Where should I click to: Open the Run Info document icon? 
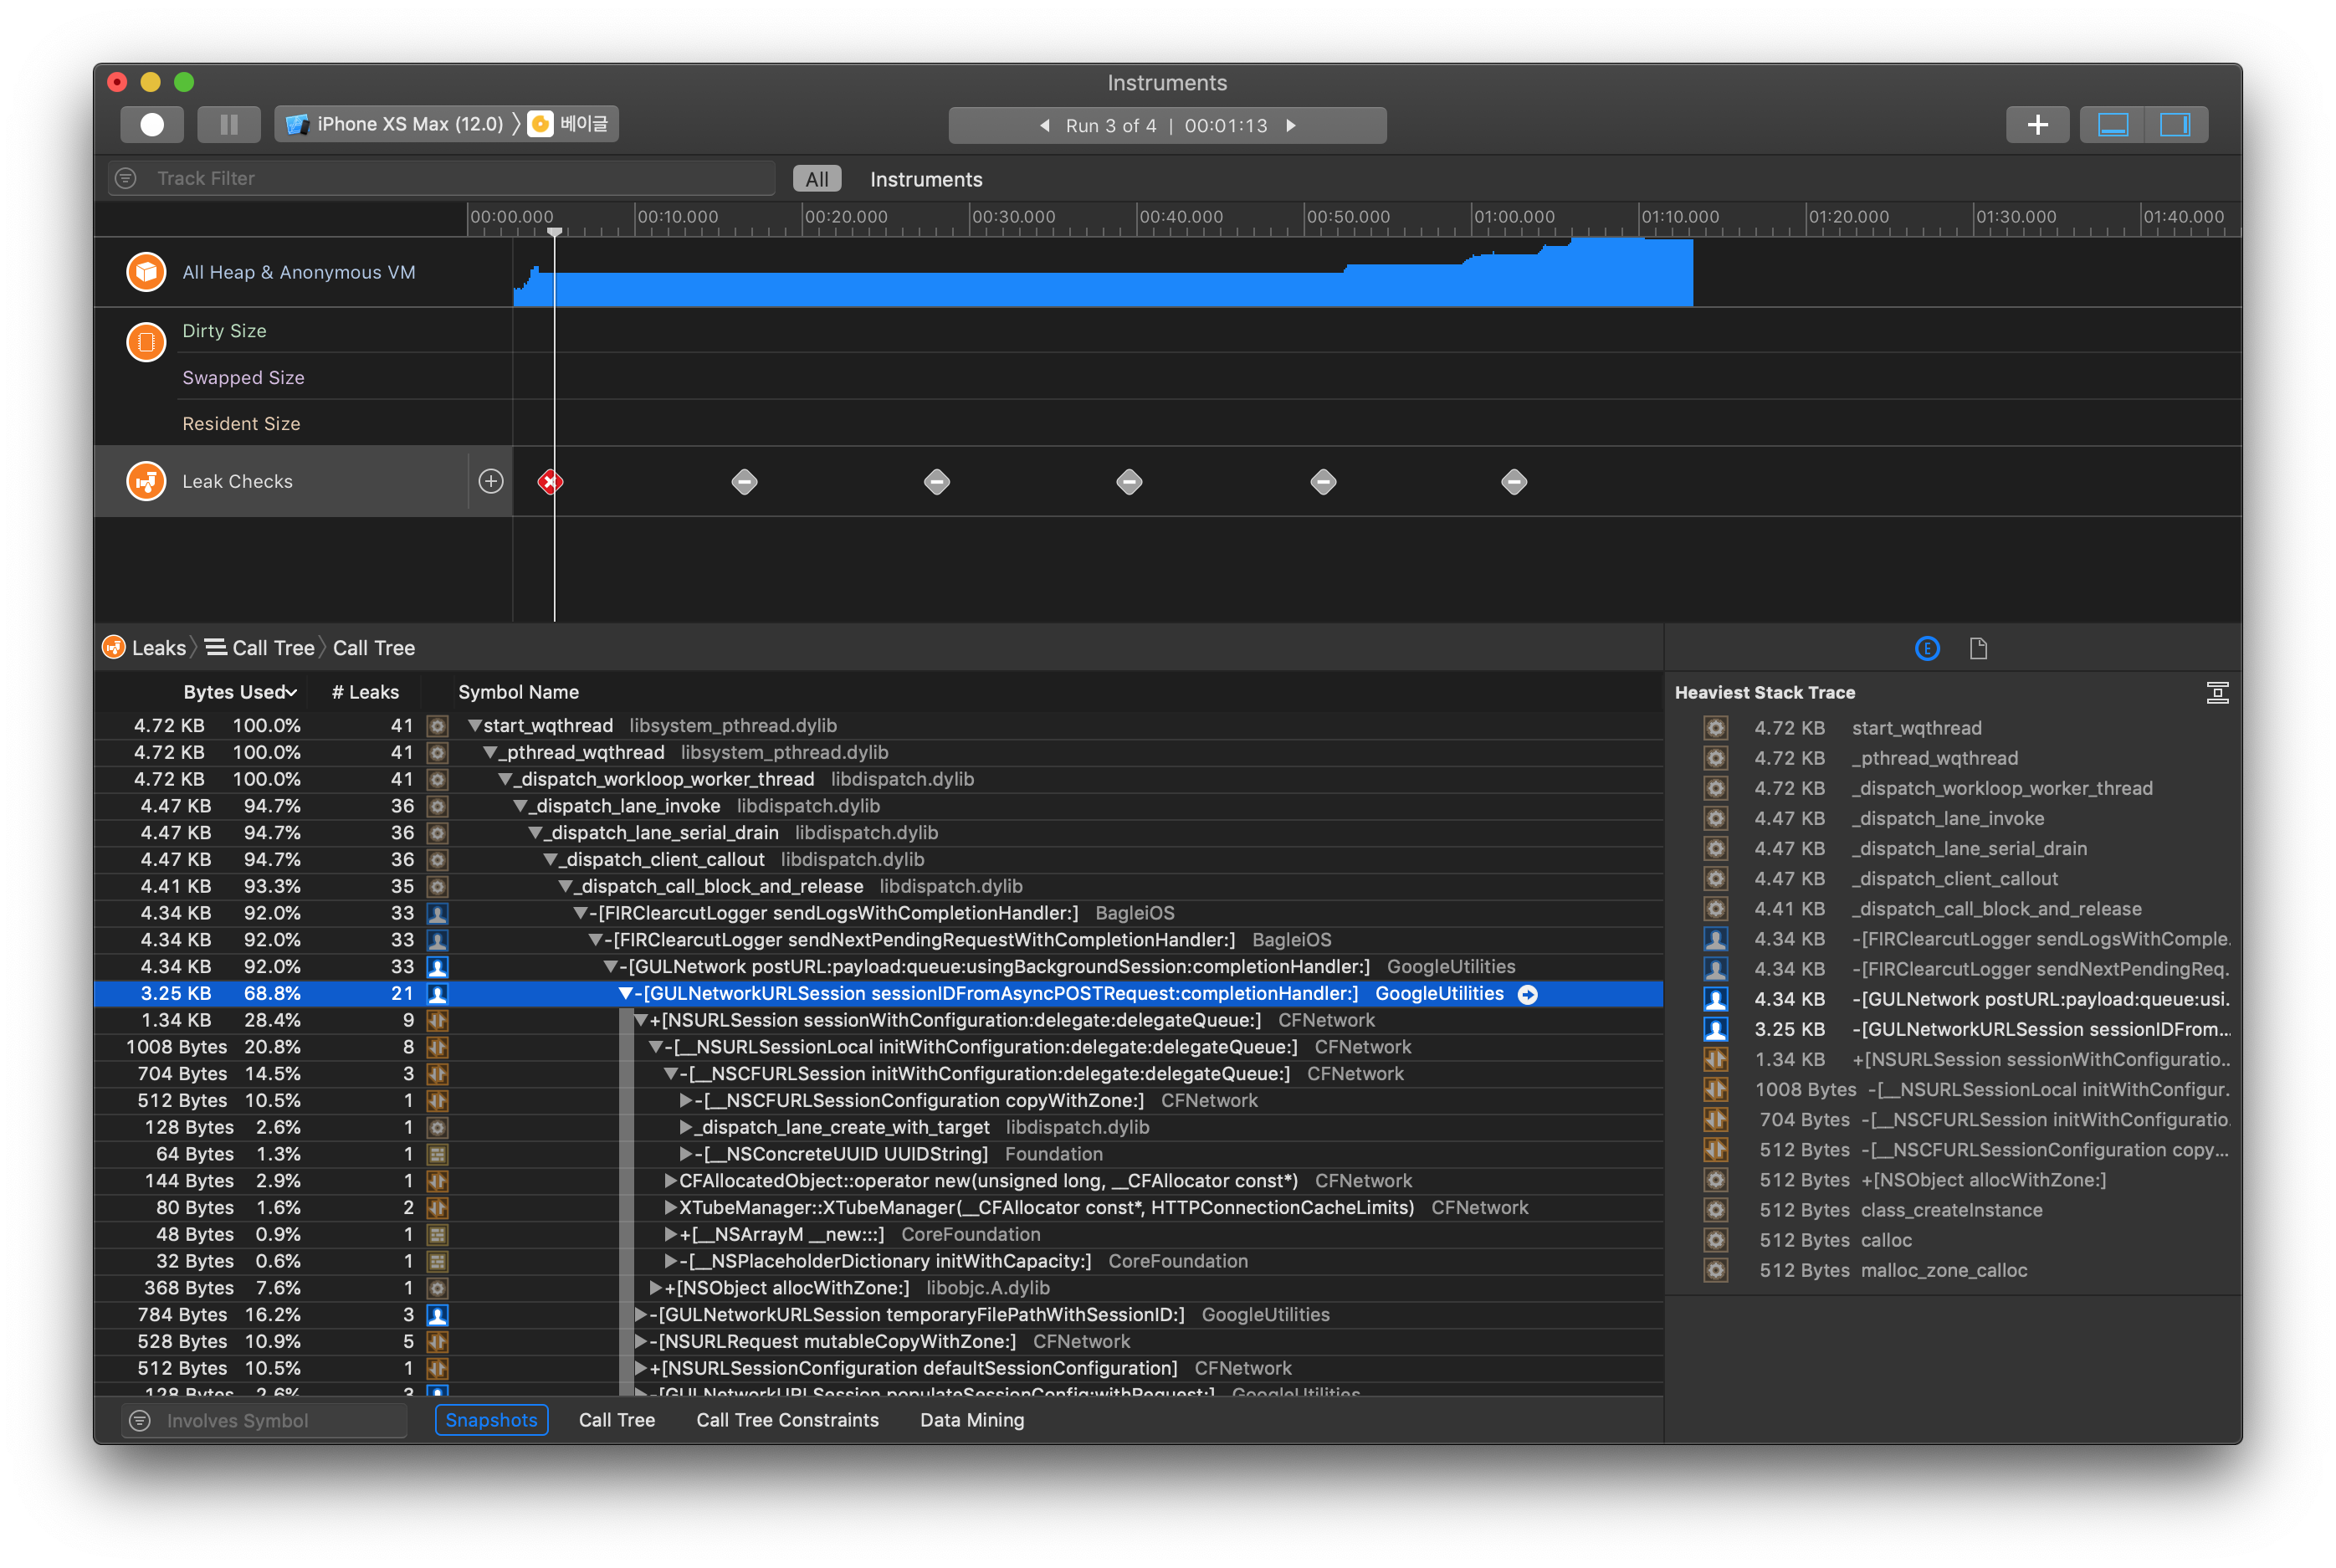1978,649
